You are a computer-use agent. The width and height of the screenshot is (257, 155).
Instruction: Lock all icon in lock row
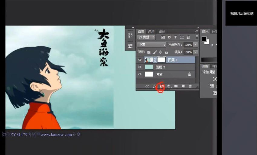tap(166, 52)
